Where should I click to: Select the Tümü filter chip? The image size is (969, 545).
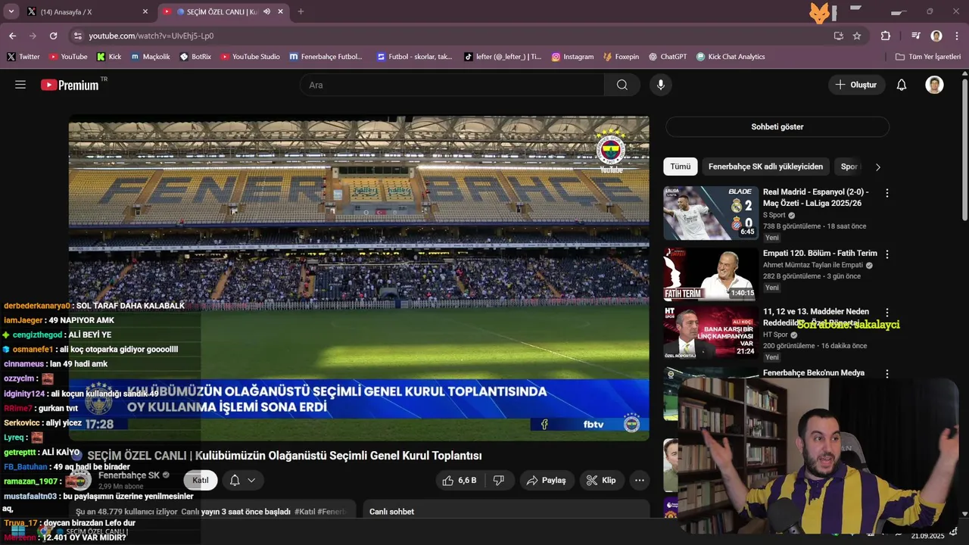pos(680,167)
